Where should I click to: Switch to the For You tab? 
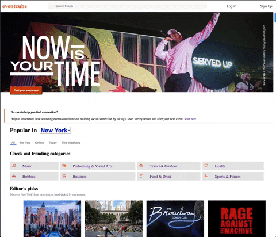(25, 143)
